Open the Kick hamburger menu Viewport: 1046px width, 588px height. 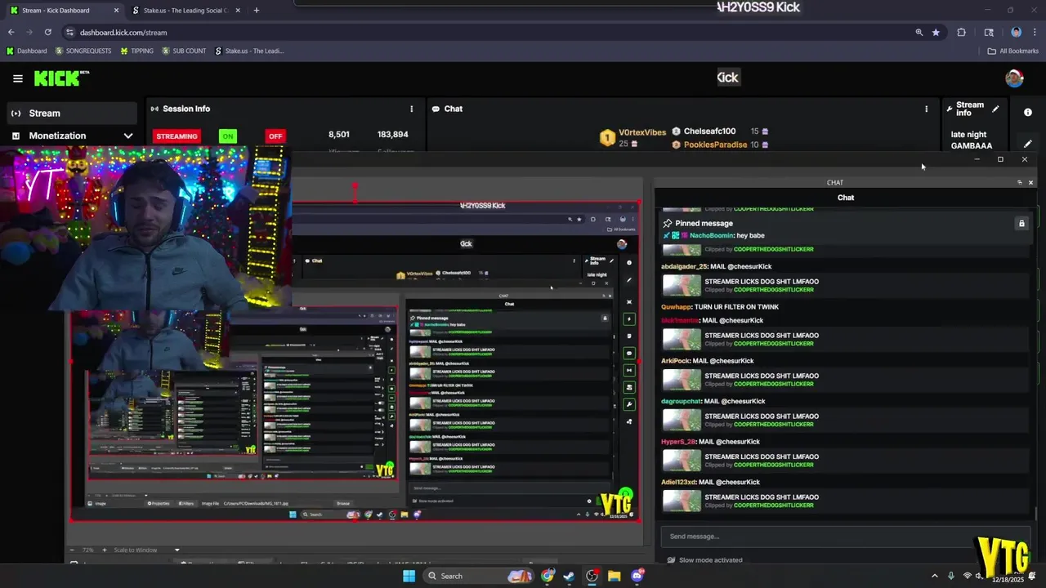pyautogui.click(x=17, y=78)
